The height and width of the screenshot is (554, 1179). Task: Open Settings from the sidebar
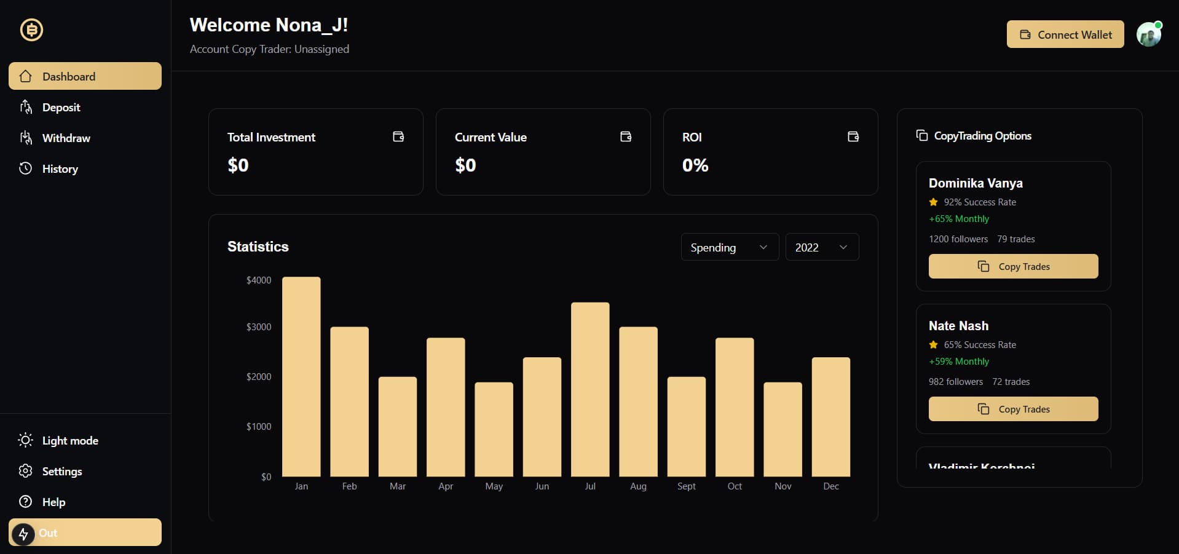(85, 471)
